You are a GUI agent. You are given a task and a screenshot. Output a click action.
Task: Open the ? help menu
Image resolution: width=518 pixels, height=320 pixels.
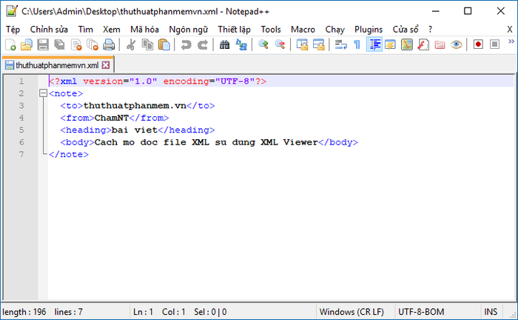pyautogui.click(x=430, y=30)
